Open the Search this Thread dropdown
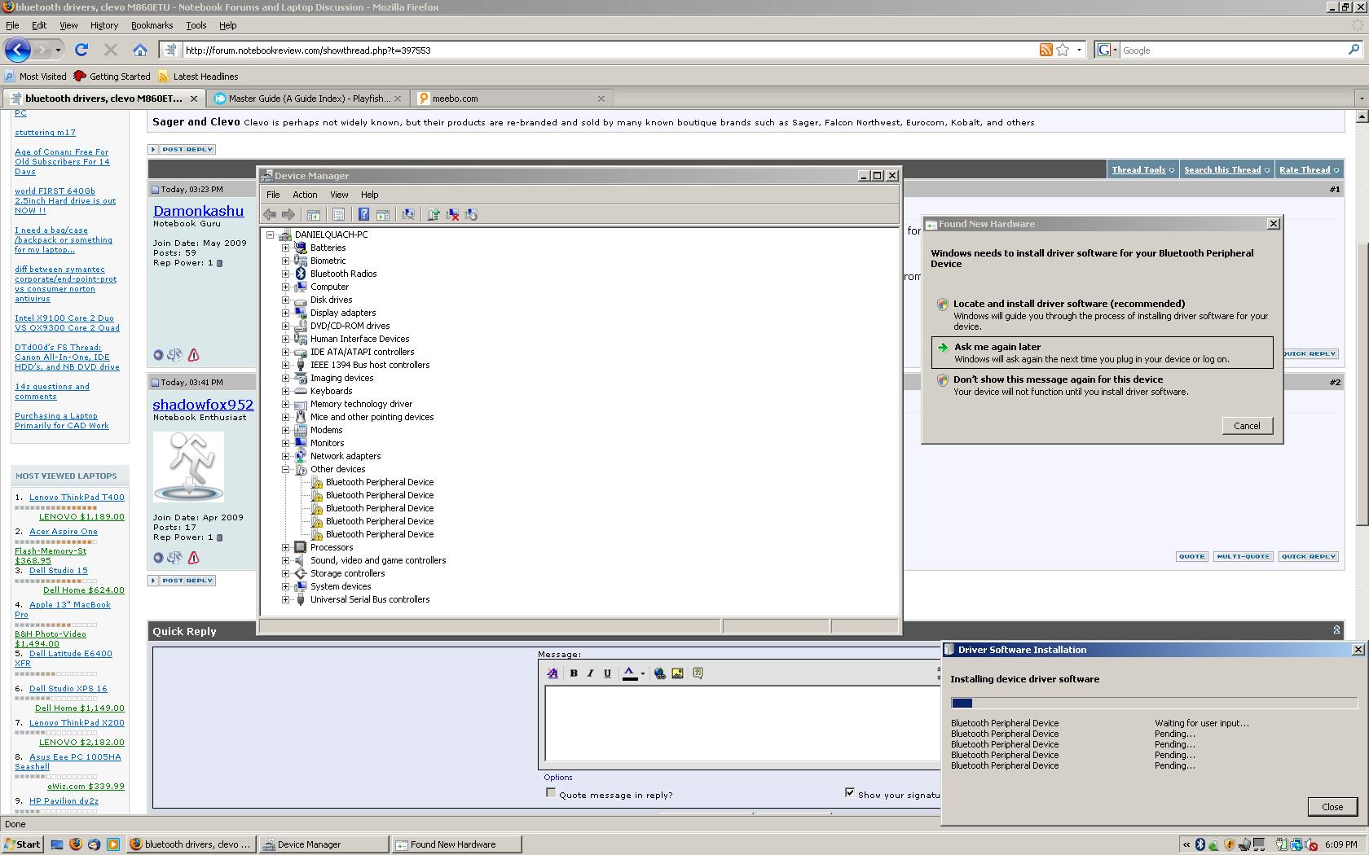 tap(1226, 170)
